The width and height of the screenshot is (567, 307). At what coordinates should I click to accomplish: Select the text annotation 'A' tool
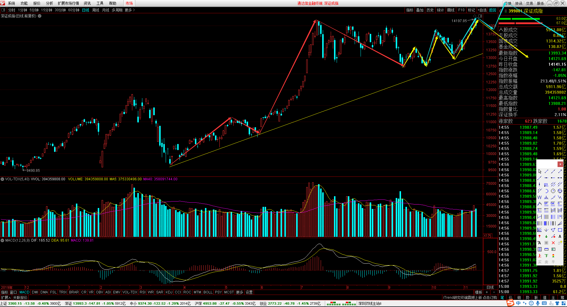coord(560,236)
